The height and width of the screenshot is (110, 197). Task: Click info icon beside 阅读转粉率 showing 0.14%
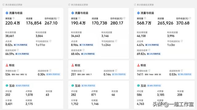click(x=116, y=71)
